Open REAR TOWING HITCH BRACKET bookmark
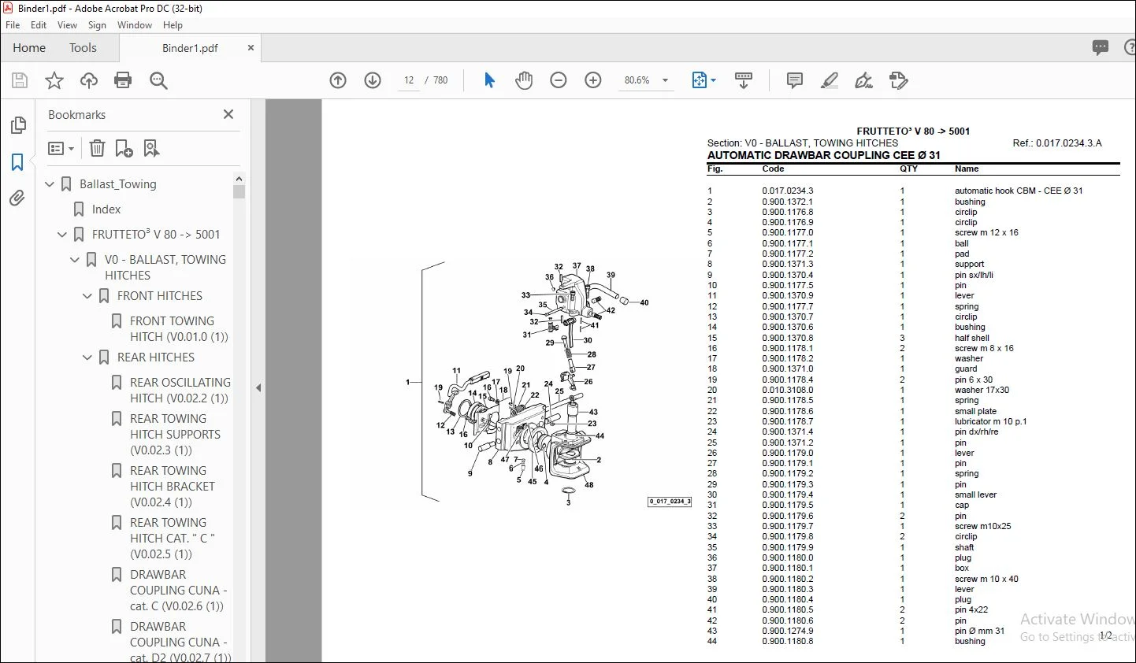The image size is (1136, 663). pyautogui.click(x=173, y=487)
